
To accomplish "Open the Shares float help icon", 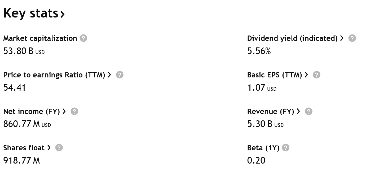I will click(59, 148).
